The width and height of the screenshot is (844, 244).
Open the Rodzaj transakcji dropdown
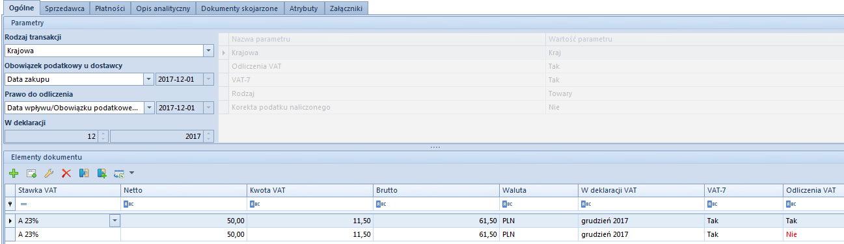click(208, 51)
